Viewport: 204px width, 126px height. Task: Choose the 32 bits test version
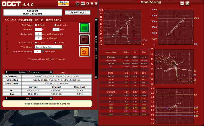click(36, 43)
